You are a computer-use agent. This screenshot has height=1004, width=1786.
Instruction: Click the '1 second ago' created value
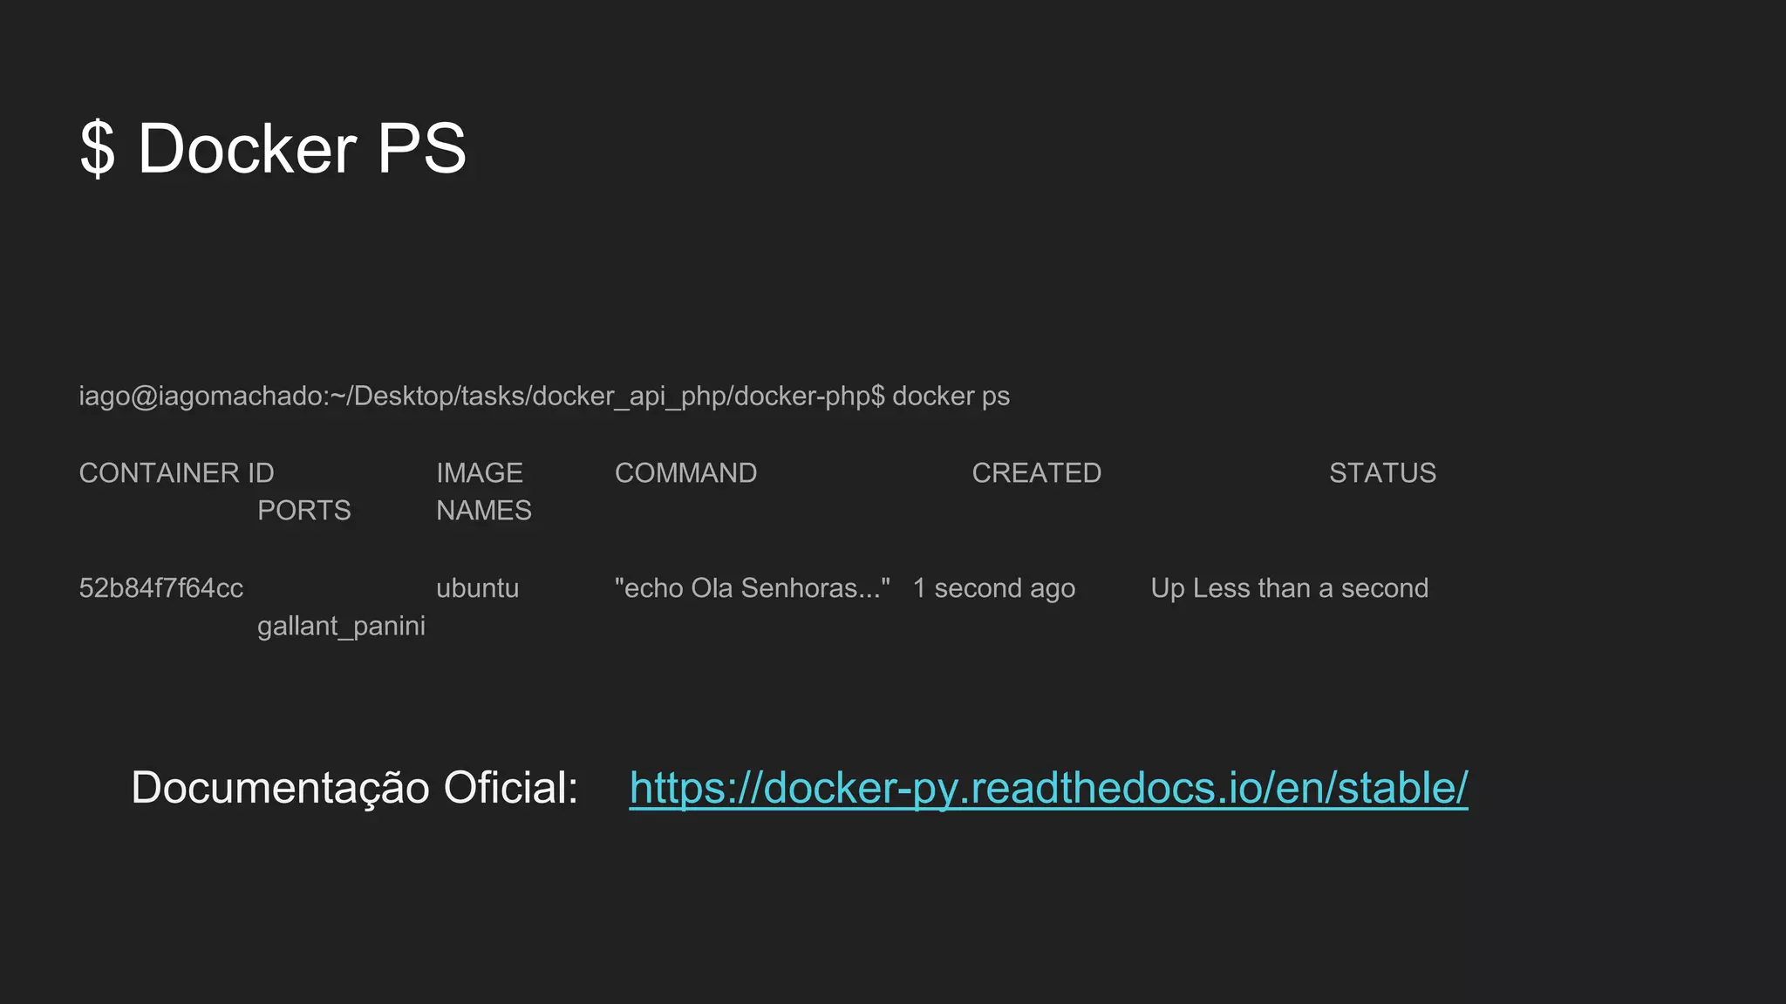point(994,589)
